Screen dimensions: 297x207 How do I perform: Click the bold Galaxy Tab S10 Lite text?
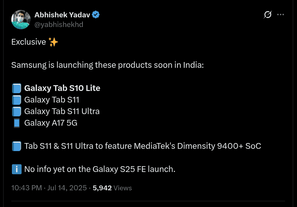pyautogui.click(x=62, y=88)
